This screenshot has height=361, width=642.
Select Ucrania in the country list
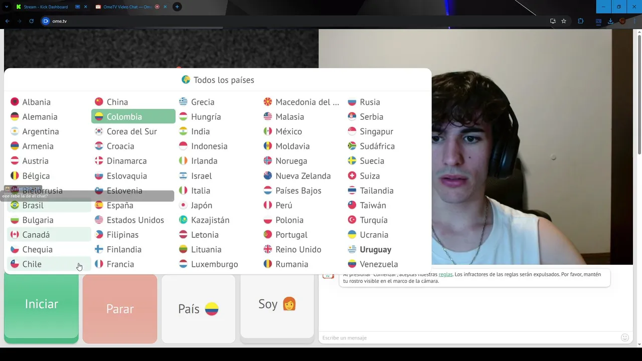[x=386, y=235]
